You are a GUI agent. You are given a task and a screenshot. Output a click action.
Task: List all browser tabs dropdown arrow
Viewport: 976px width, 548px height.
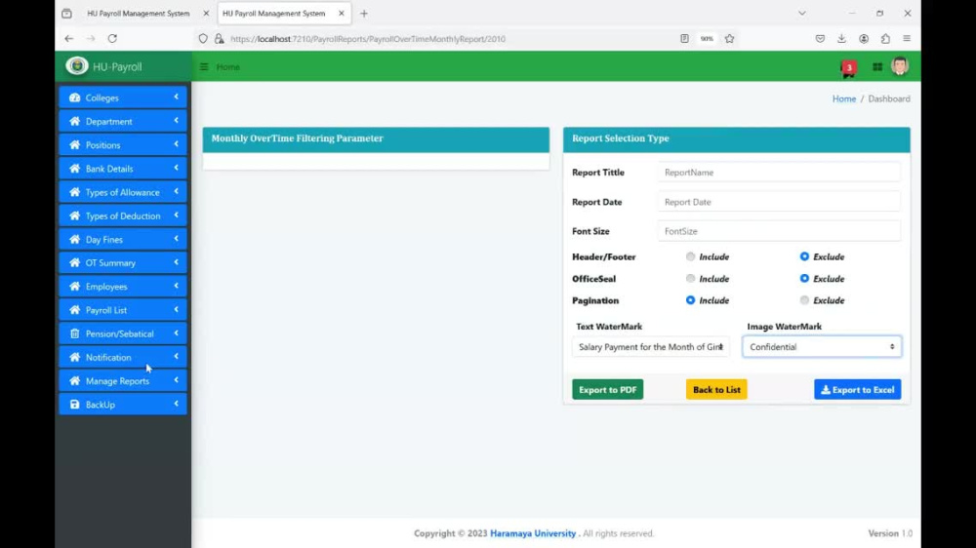pyautogui.click(x=801, y=13)
